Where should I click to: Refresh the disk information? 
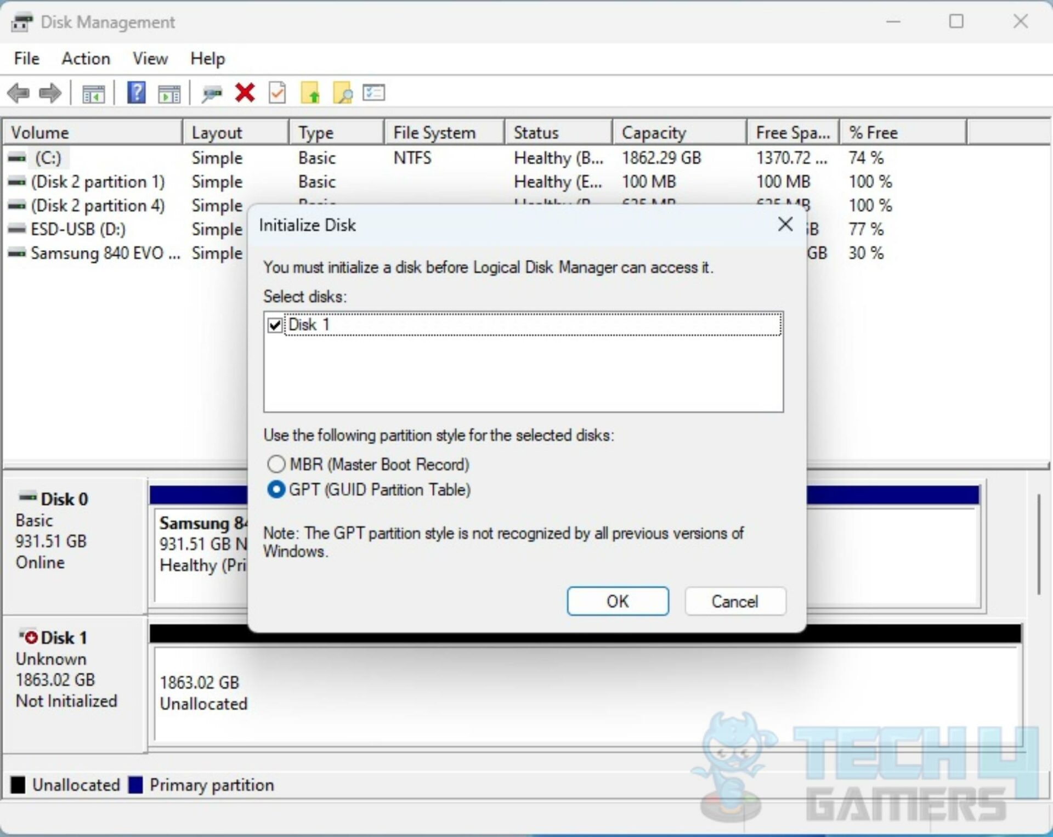(x=213, y=93)
